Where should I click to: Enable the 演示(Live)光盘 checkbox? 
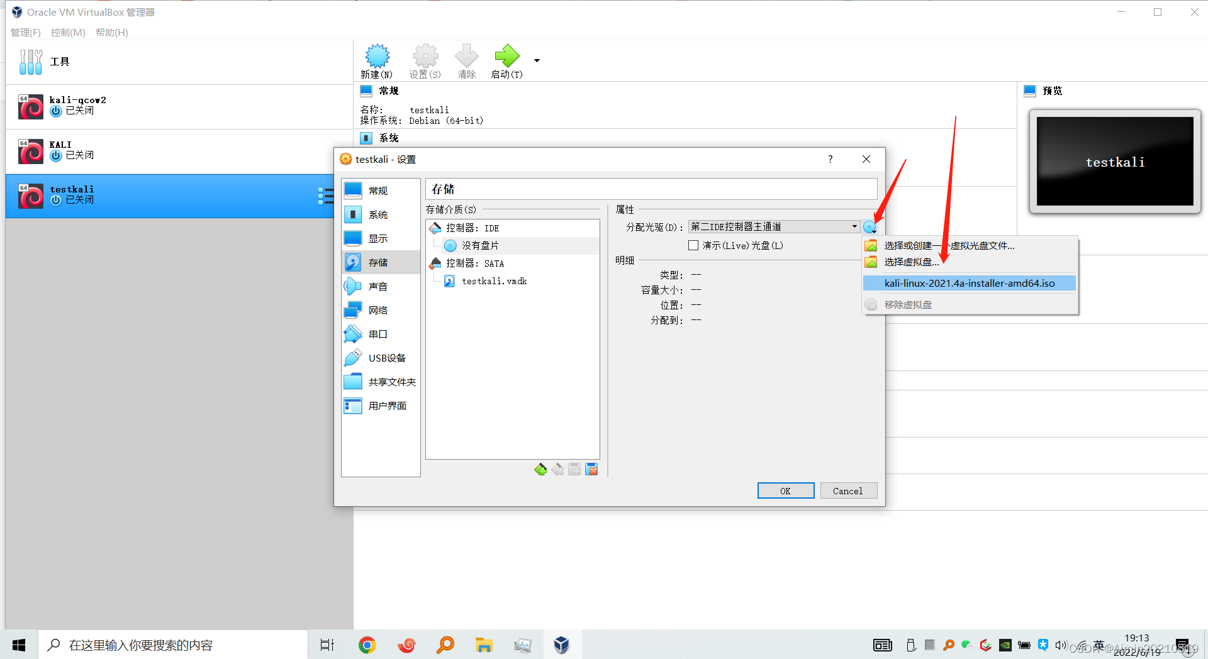click(x=693, y=245)
